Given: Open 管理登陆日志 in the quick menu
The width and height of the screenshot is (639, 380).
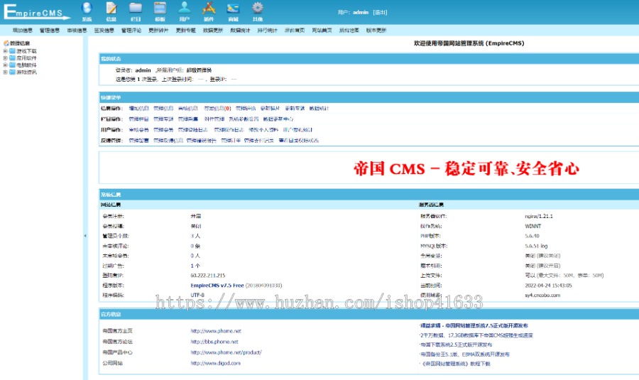Looking at the screenshot, I should coord(192,130).
